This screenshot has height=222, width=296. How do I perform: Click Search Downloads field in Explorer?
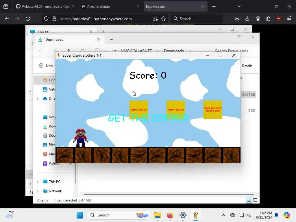pyautogui.click(x=231, y=51)
